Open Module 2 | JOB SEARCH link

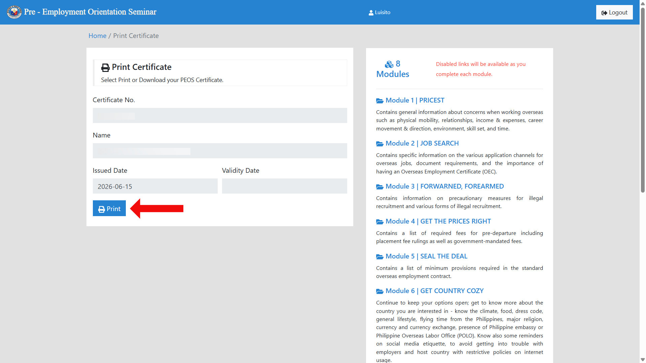click(x=422, y=143)
